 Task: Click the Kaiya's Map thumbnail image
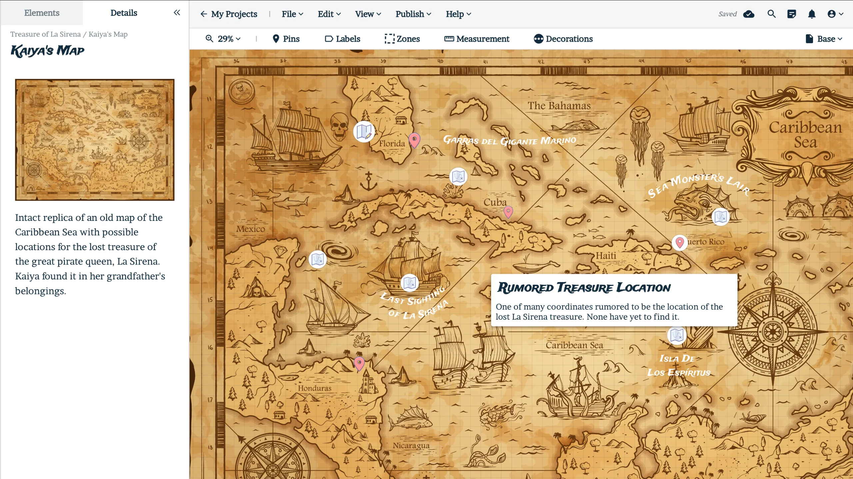[x=95, y=140]
